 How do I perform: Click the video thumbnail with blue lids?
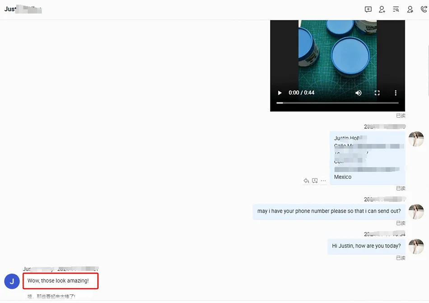(x=337, y=50)
